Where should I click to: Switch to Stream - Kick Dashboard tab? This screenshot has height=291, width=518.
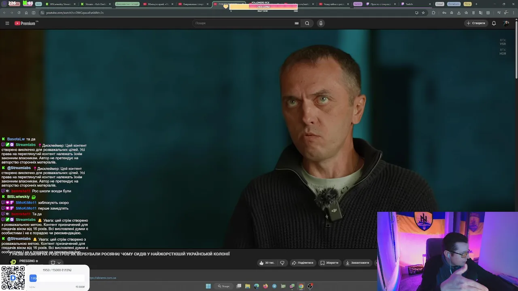pos(95,4)
